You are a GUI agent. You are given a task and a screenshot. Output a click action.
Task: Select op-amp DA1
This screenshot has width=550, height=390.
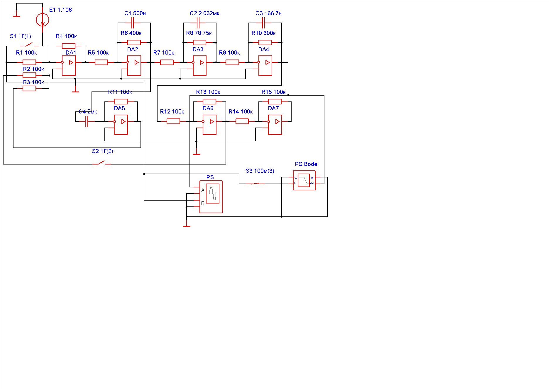pyautogui.click(x=69, y=66)
